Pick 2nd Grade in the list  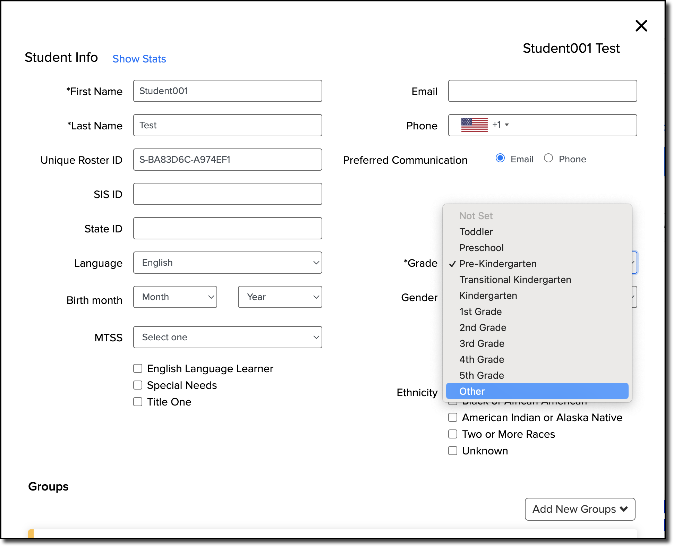pyautogui.click(x=537, y=327)
